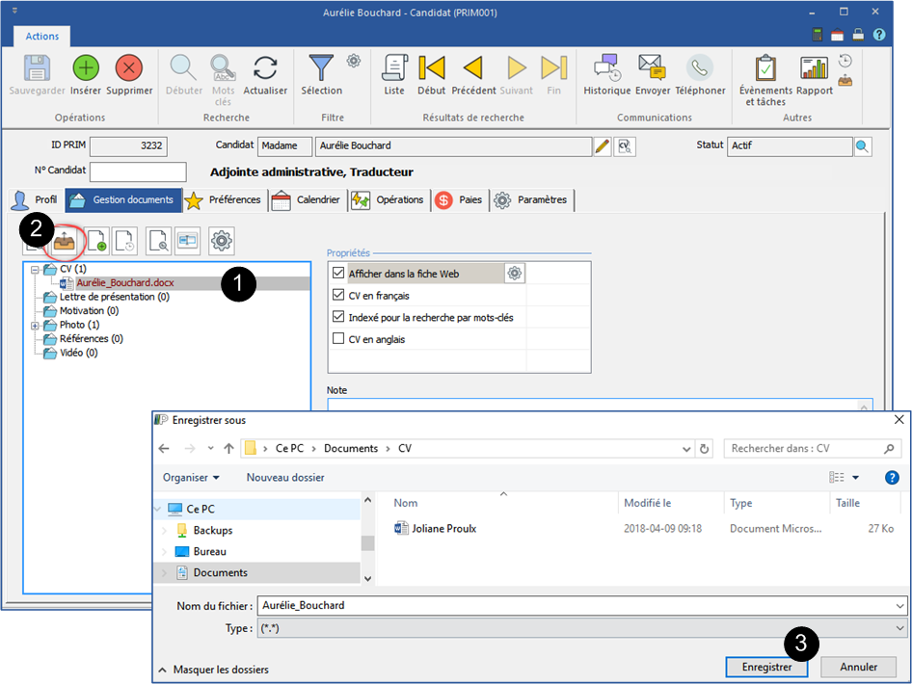Click the red Supprimer icon
The width and height of the screenshot is (912, 684).
[x=129, y=68]
